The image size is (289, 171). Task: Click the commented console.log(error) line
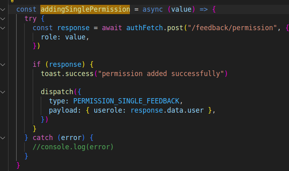point(73,147)
